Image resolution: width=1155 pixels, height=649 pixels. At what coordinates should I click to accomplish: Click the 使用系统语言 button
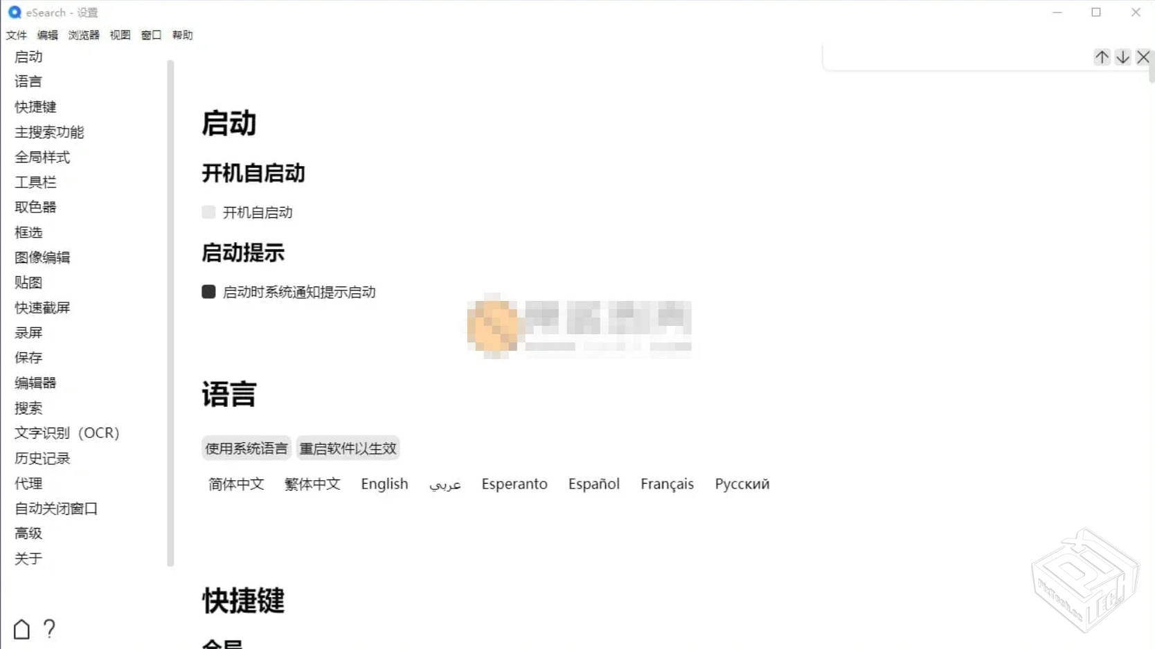coord(246,448)
